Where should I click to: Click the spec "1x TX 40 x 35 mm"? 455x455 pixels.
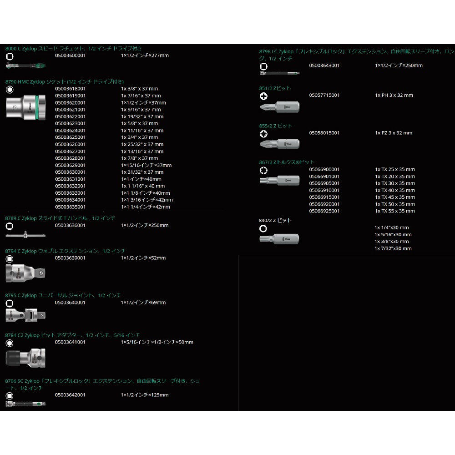pos(395,190)
